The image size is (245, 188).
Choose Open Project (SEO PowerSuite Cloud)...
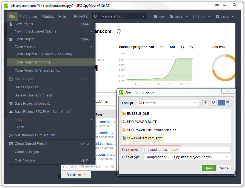51,54
